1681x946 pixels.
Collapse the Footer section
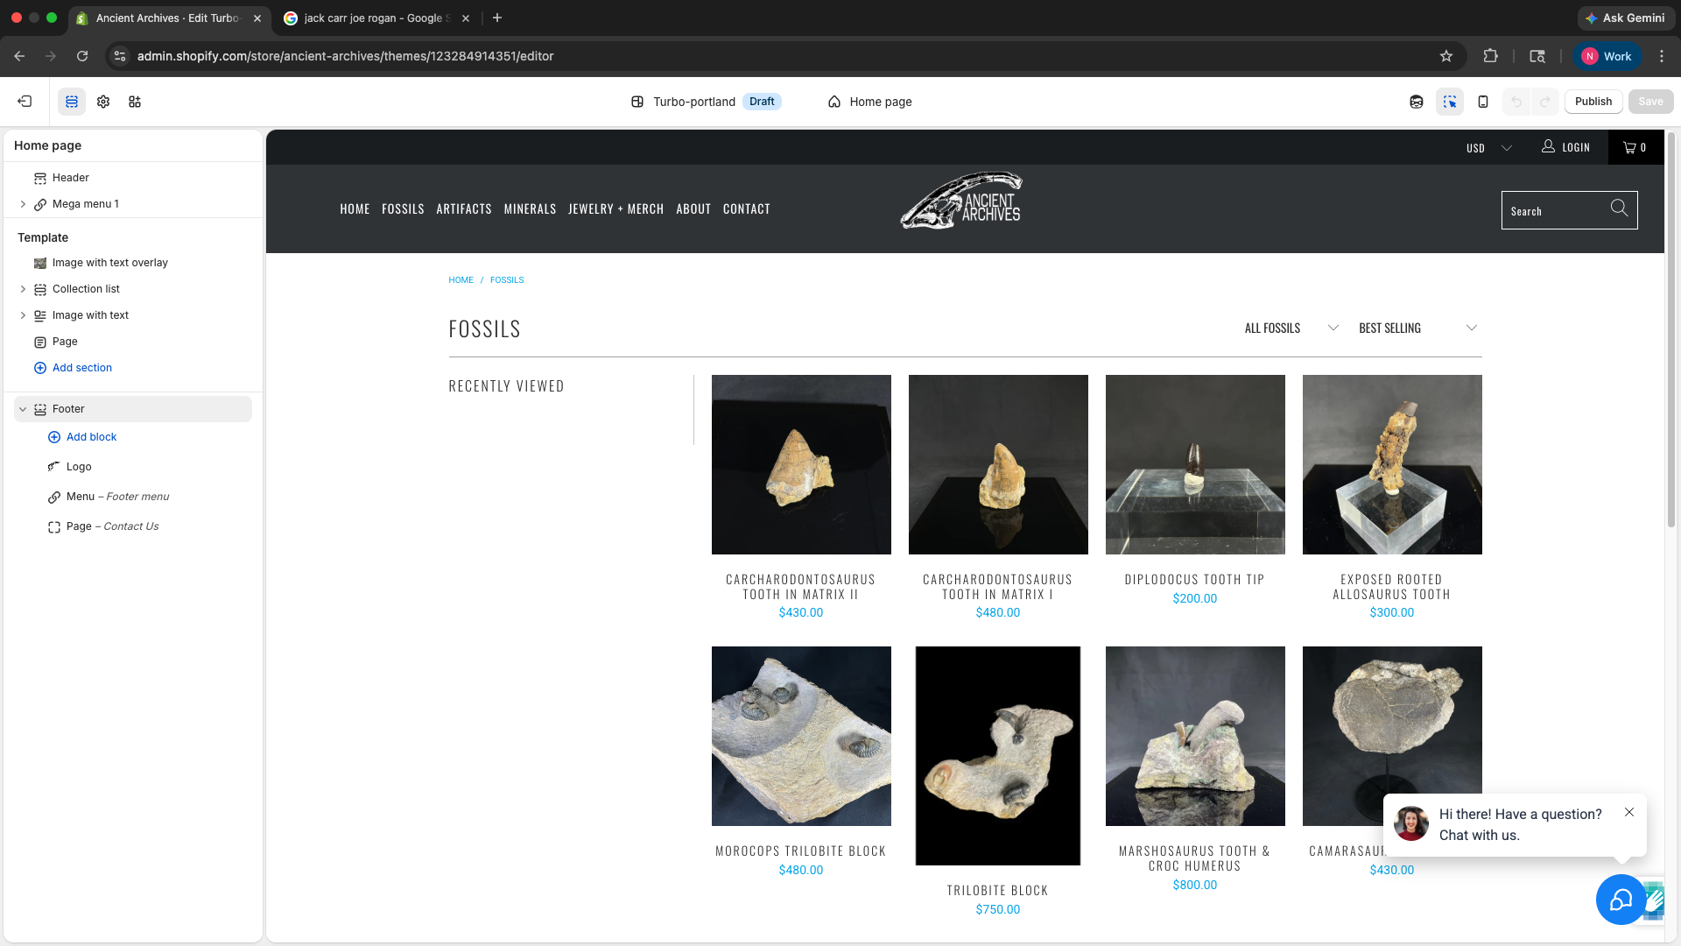23,409
